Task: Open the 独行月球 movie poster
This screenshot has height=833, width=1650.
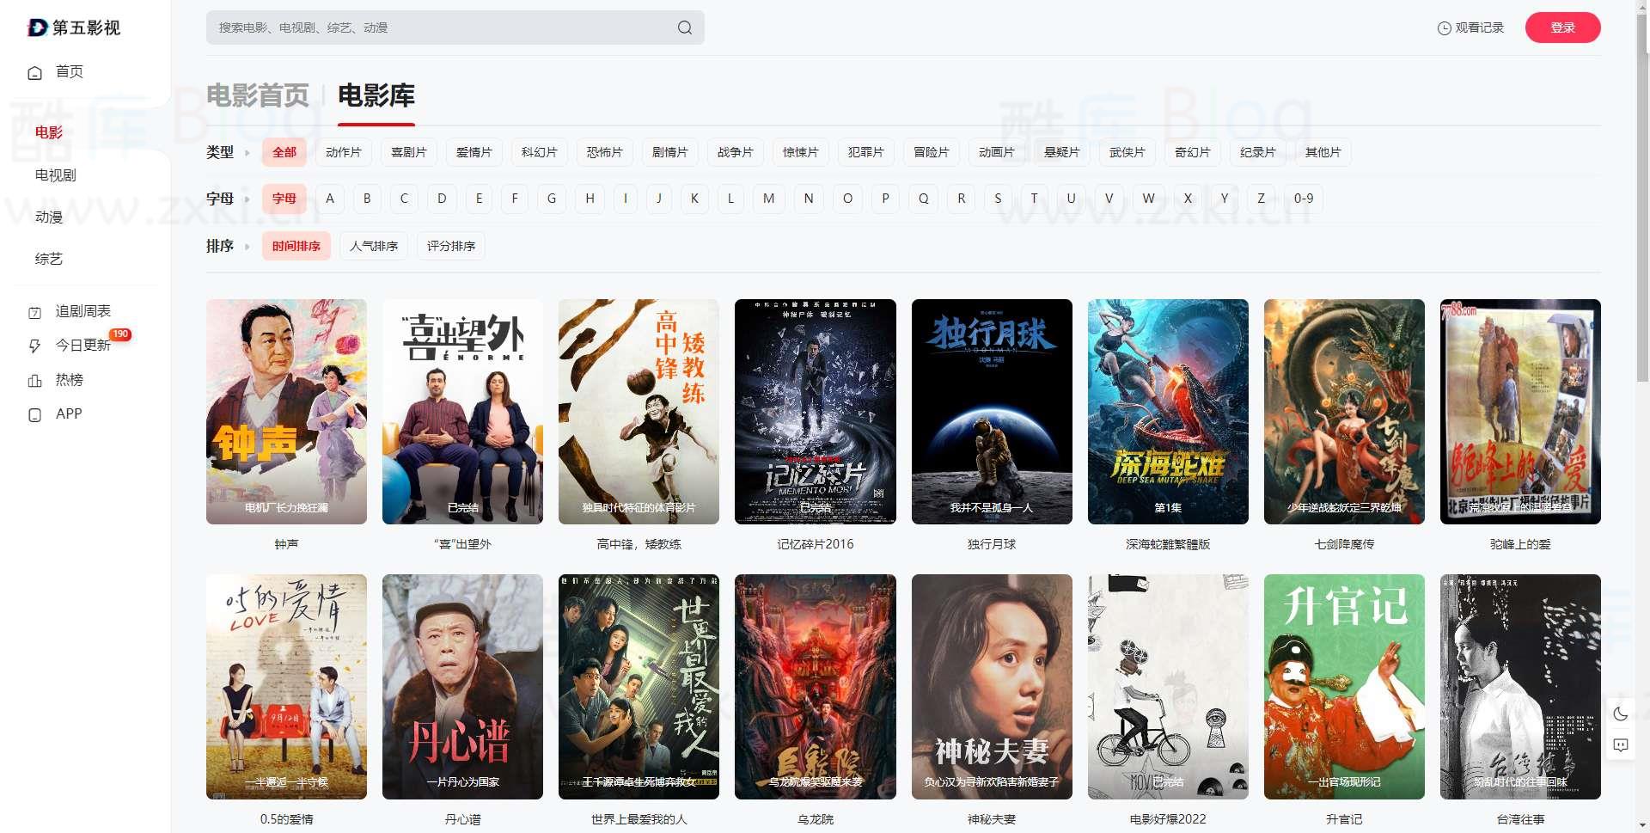Action: (991, 411)
